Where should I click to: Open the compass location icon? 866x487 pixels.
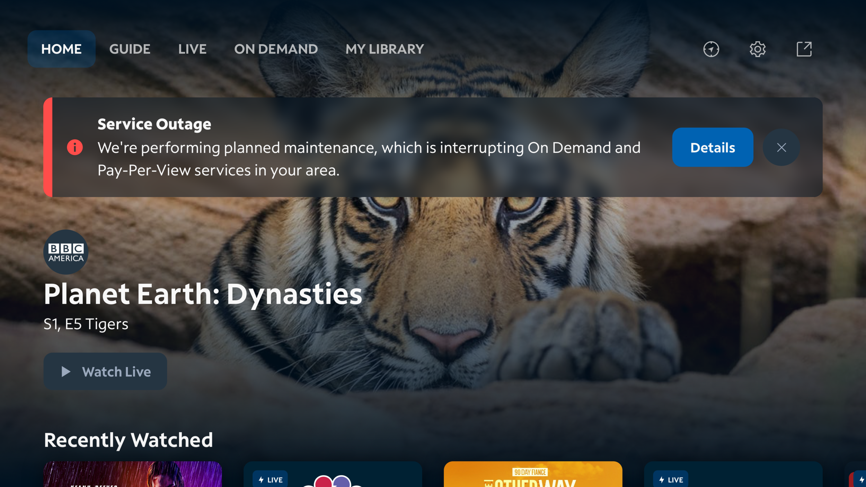tap(711, 49)
